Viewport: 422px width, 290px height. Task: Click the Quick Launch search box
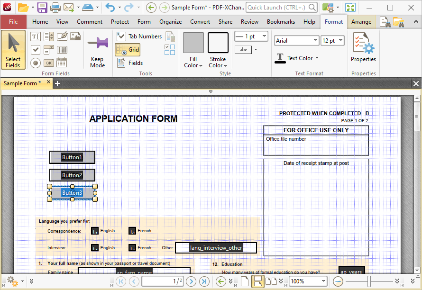pyautogui.click(x=281, y=8)
